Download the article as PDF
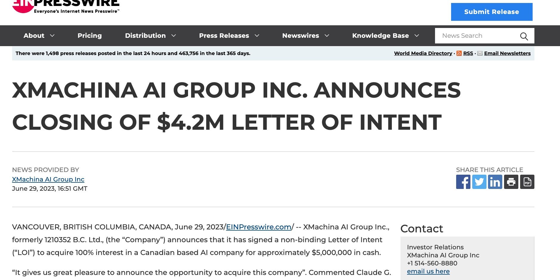Image resolution: width=560 pixels, height=280 pixels. coord(527,182)
